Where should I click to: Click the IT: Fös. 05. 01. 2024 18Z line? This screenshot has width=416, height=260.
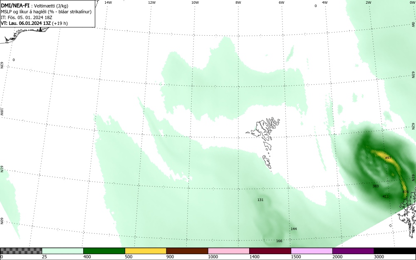click(27, 17)
